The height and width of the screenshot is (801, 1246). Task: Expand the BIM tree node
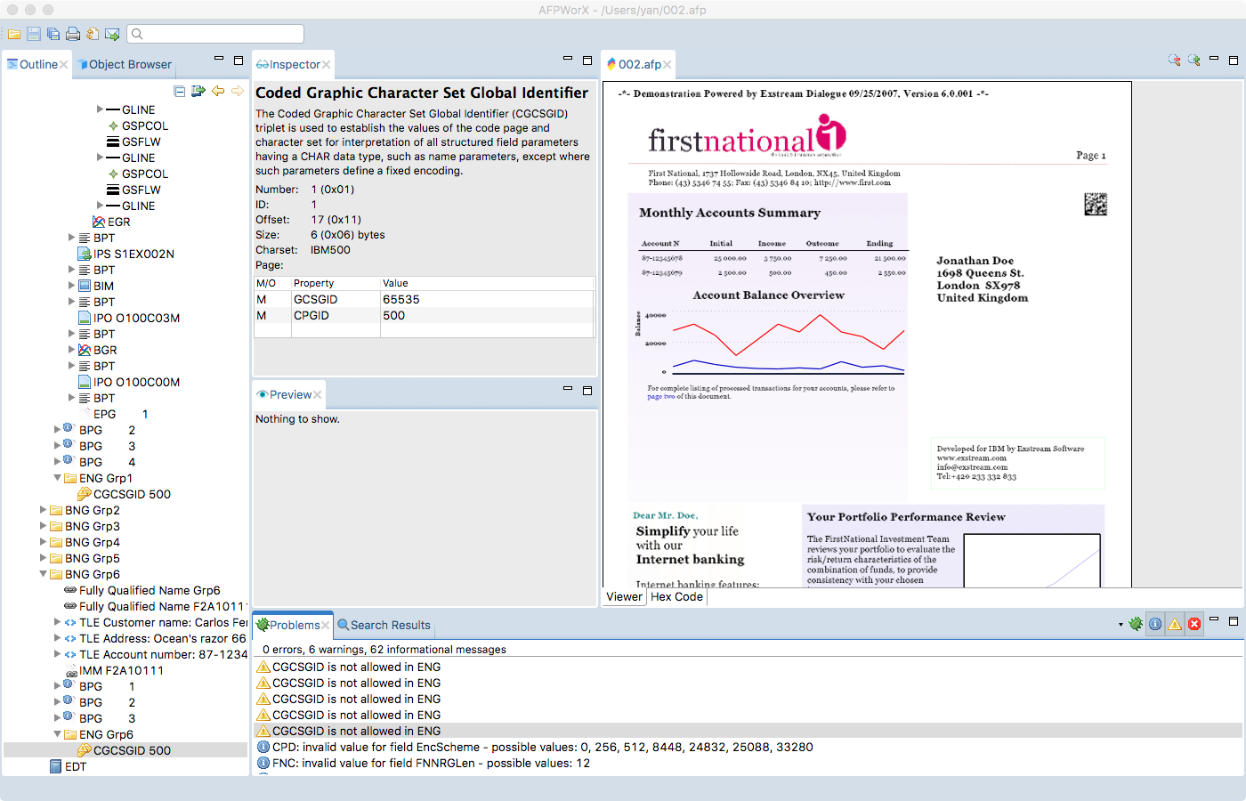pyautogui.click(x=72, y=286)
